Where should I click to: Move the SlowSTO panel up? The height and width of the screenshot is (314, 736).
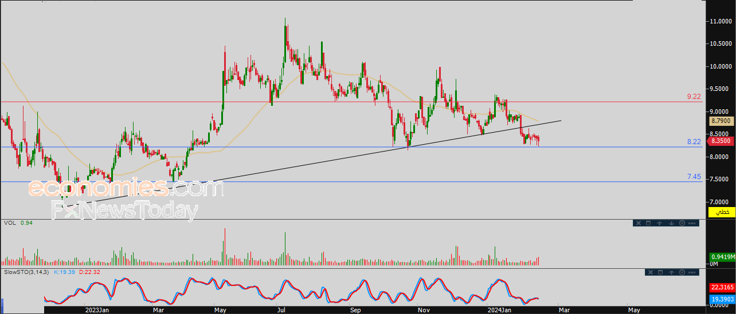pyautogui.click(x=671, y=272)
